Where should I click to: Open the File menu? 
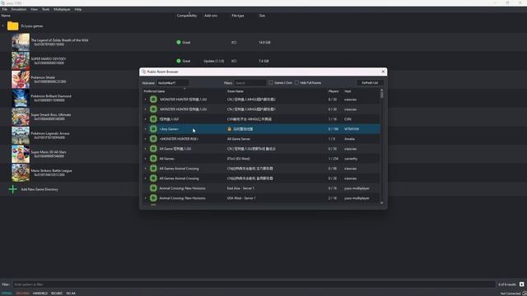point(4,9)
